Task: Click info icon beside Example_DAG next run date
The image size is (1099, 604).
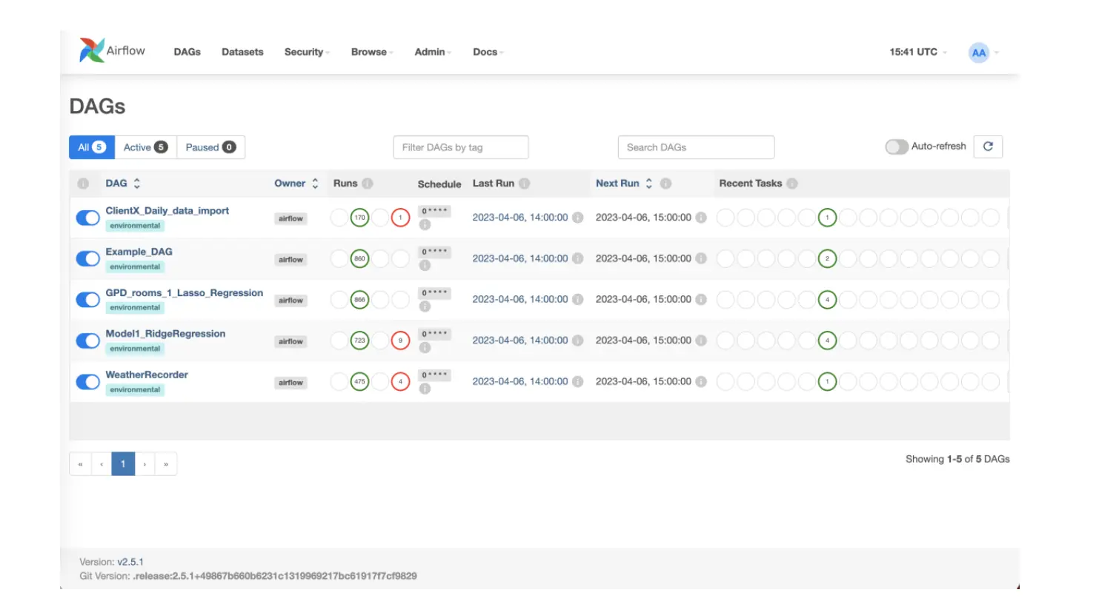Action: click(701, 258)
